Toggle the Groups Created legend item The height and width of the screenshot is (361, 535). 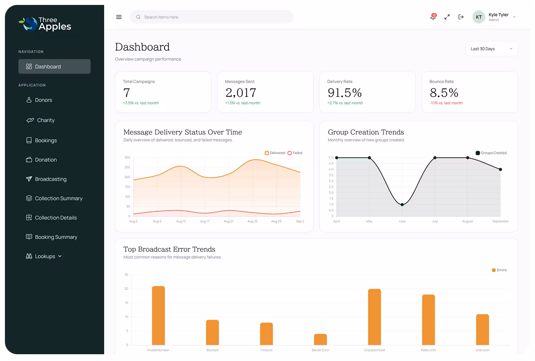pyautogui.click(x=491, y=153)
